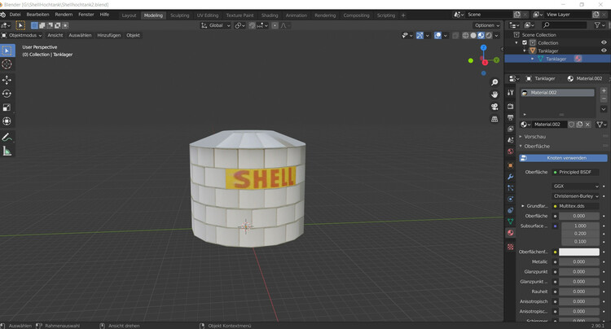
Task: Open Output properties printer icon
Action: 511,117
